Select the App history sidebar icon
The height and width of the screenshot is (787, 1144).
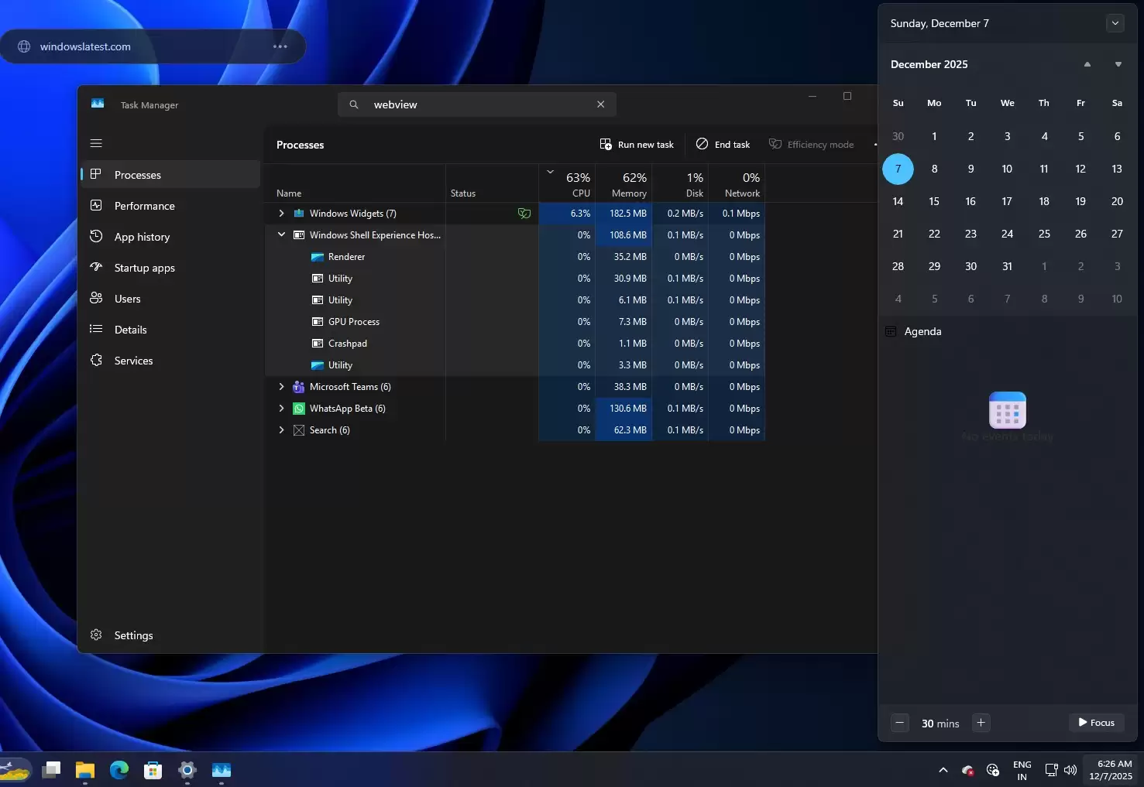[96, 236]
